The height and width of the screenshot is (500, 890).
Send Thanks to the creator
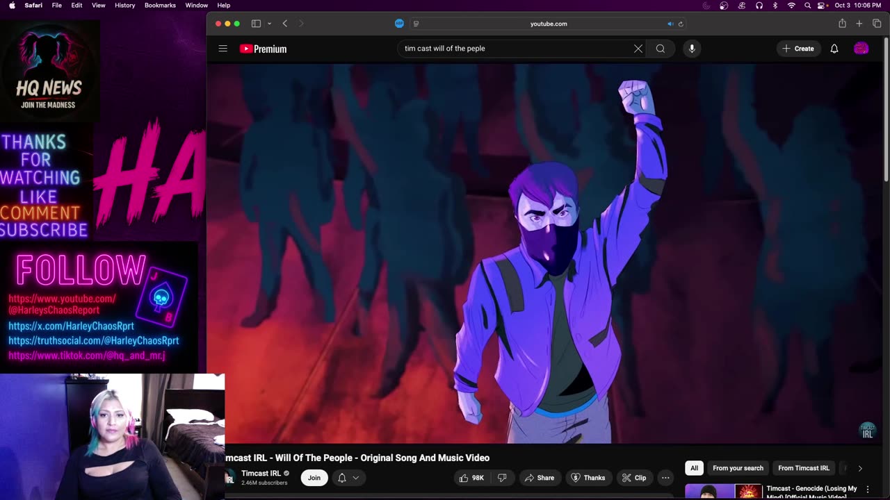pyautogui.click(x=588, y=478)
